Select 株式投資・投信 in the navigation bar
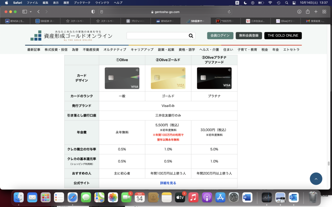The height and width of the screenshot is (207, 332). pyautogui.click(x=56, y=49)
